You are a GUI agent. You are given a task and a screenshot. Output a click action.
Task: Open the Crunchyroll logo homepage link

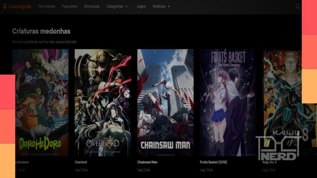(x=17, y=6)
